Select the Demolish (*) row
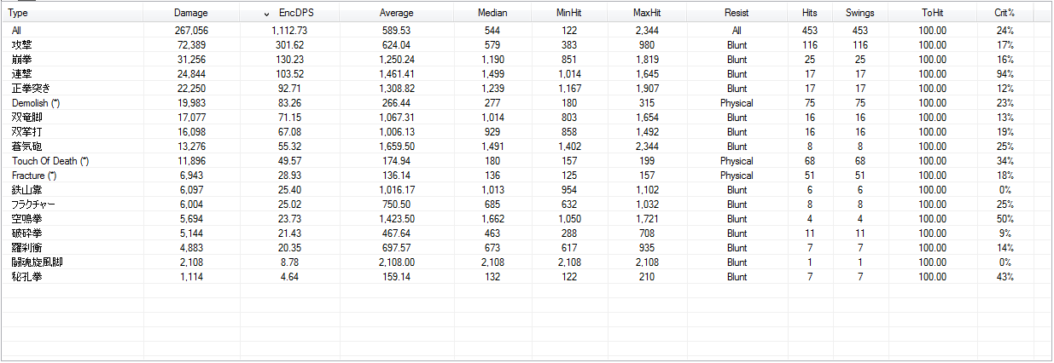The width and height of the screenshot is (1054, 363). [526, 103]
